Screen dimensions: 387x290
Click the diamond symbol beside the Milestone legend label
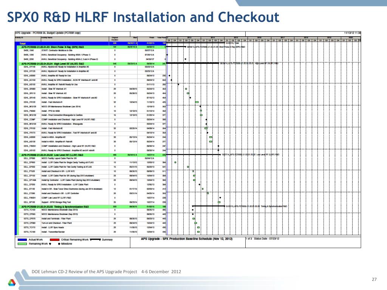click(59, 244)
